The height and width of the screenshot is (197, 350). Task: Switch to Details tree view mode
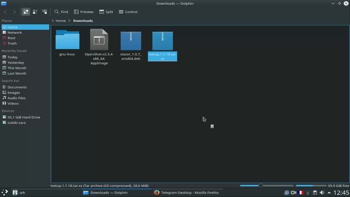click(44, 12)
